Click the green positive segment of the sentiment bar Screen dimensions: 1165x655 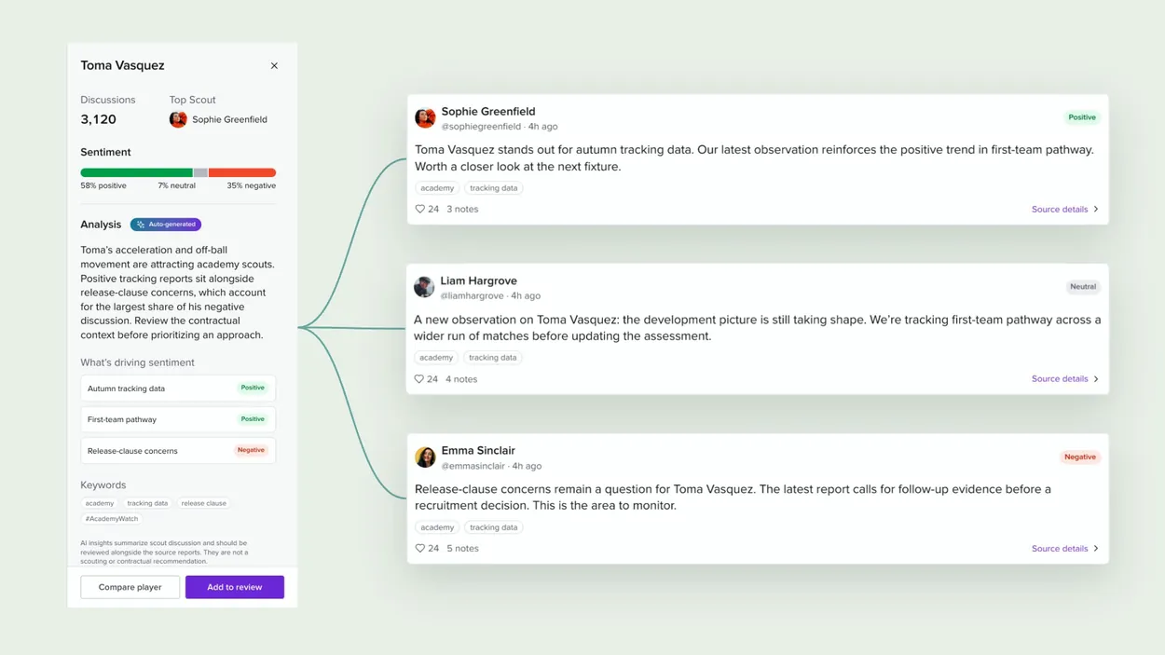pyautogui.click(x=136, y=172)
